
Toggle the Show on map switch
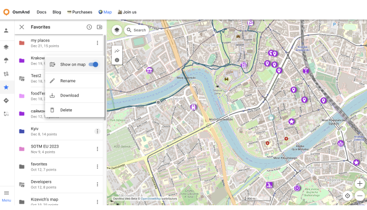coord(93,65)
